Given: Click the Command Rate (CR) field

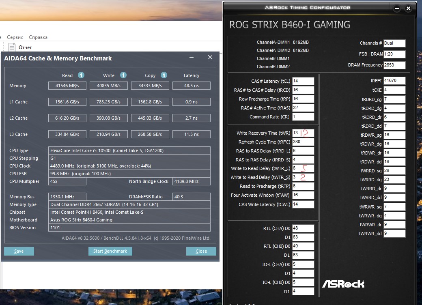Looking at the screenshot, I should pyautogui.click(x=303, y=117).
